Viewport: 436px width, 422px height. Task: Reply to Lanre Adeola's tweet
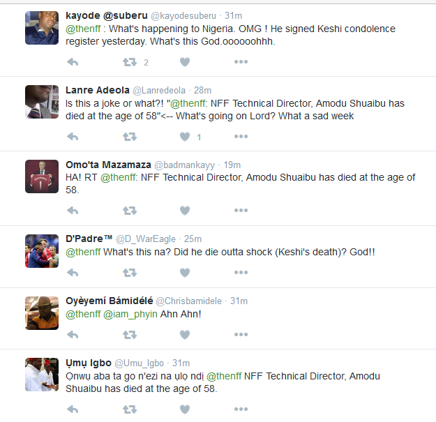(x=73, y=137)
